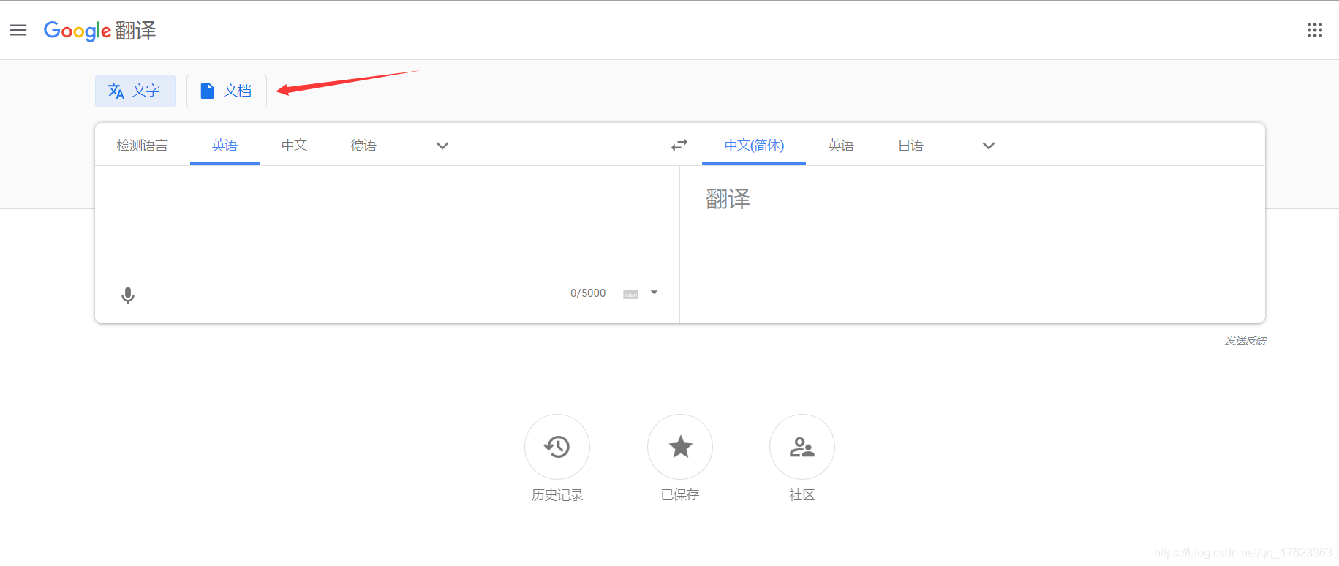The width and height of the screenshot is (1339, 566).
Task: Swap source and target languages
Action: tap(679, 145)
